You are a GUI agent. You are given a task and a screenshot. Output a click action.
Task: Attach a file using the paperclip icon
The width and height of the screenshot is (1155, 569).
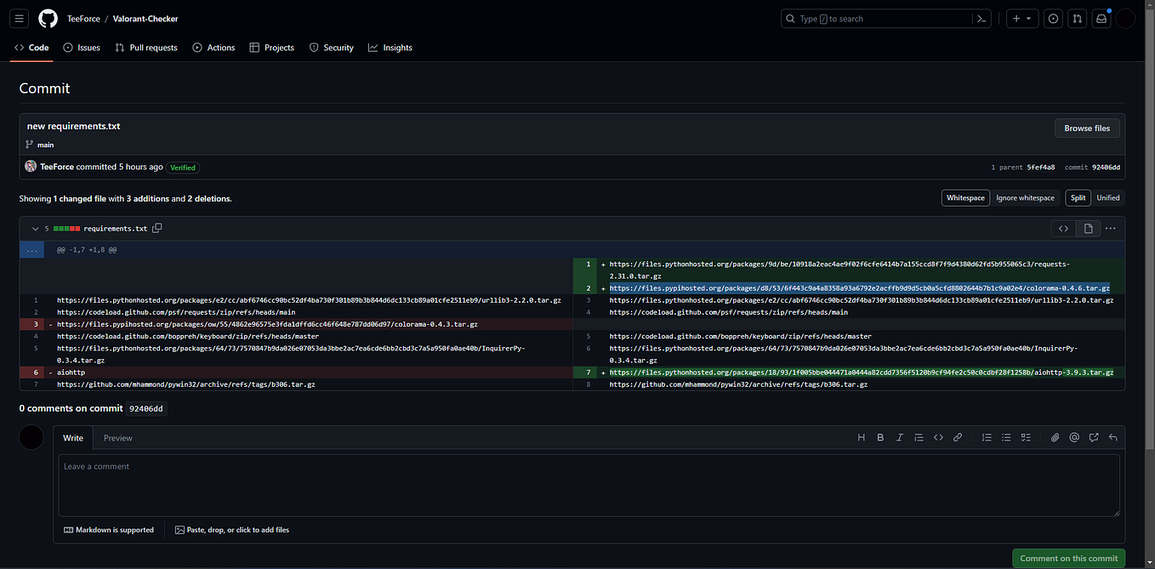pos(1055,437)
